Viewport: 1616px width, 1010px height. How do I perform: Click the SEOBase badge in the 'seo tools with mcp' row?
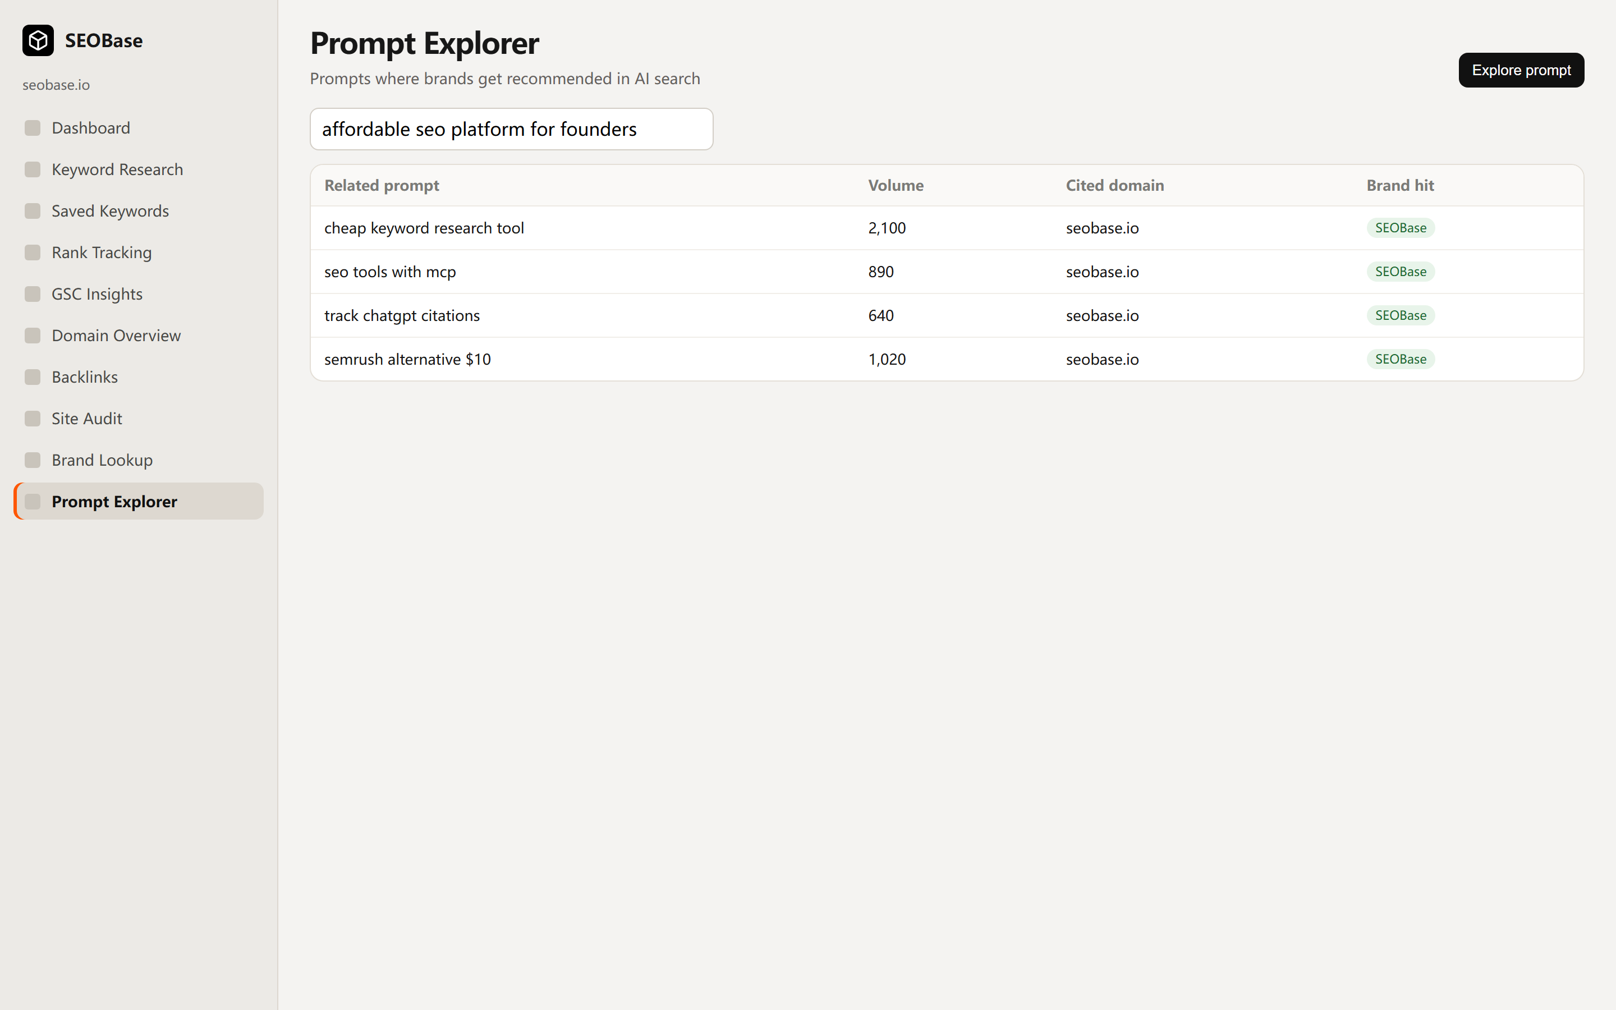(1401, 272)
